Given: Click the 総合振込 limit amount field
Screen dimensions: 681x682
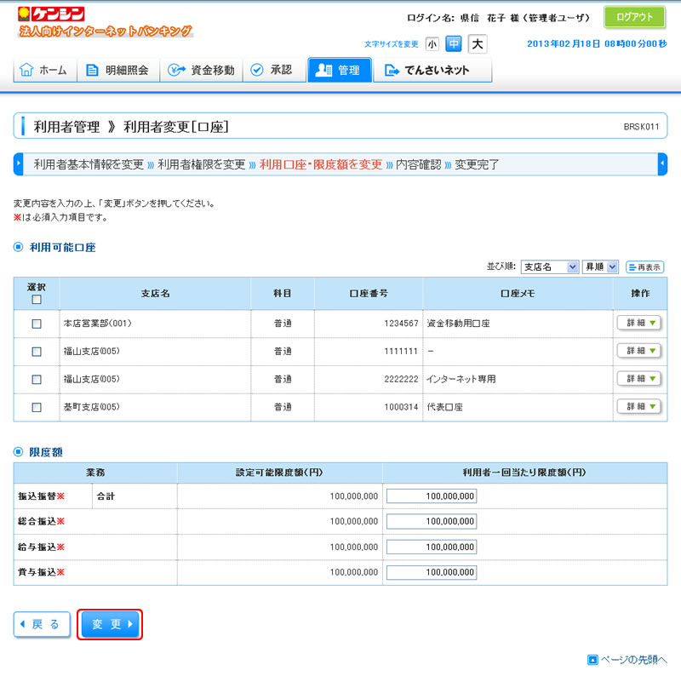Looking at the screenshot, I should tap(432, 521).
